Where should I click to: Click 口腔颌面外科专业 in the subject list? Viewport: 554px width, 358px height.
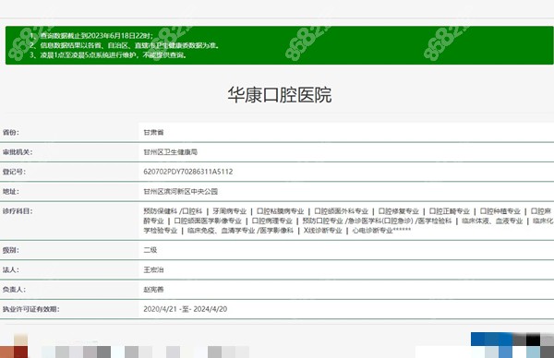(x=342, y=211)
